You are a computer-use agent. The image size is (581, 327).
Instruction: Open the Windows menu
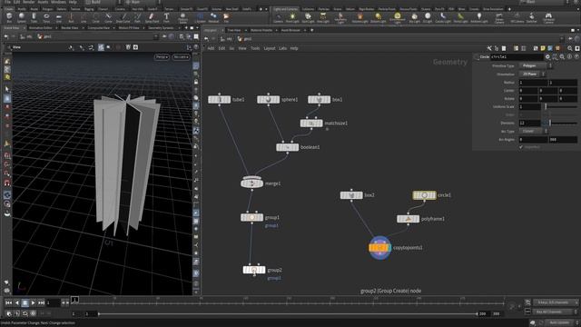pyautogui.click(x=58, y=2)
